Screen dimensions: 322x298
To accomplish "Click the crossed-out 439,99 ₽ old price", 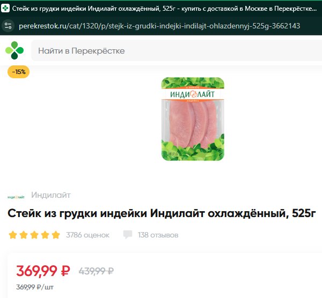I will point(96,271).
